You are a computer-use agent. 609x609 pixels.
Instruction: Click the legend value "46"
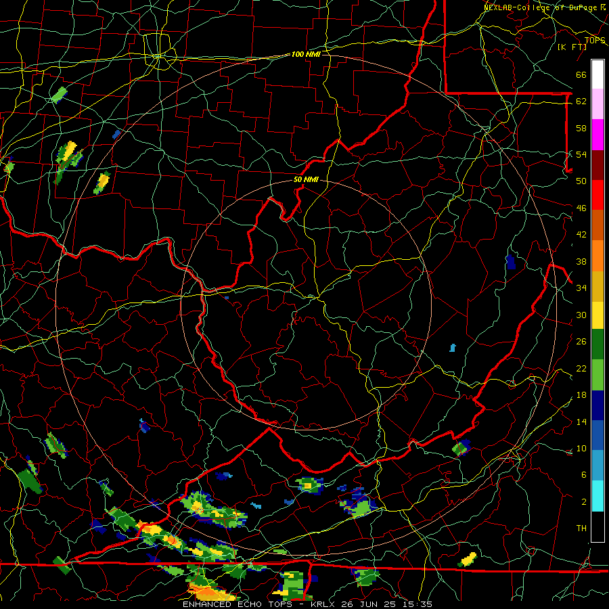coord(581,208)
